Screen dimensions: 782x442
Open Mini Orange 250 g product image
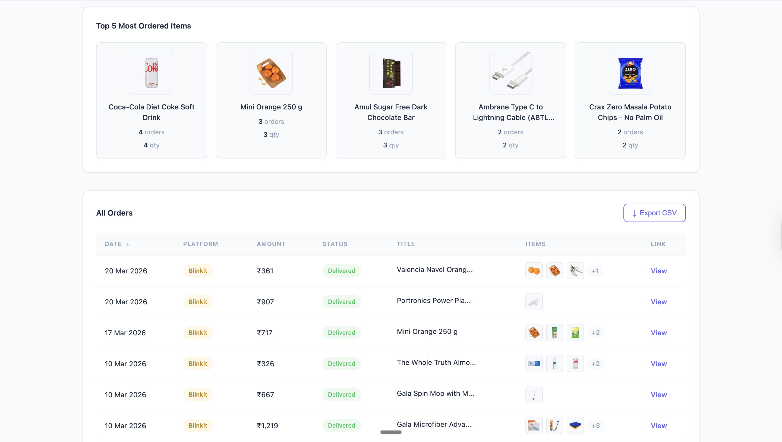point(271,73)
